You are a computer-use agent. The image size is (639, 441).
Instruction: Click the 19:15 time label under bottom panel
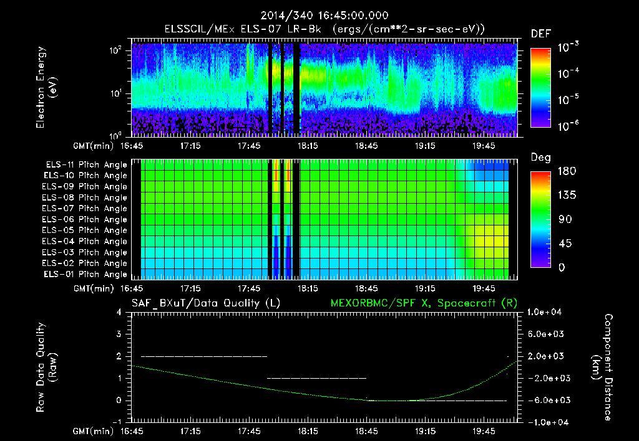[x=425, y=431]
